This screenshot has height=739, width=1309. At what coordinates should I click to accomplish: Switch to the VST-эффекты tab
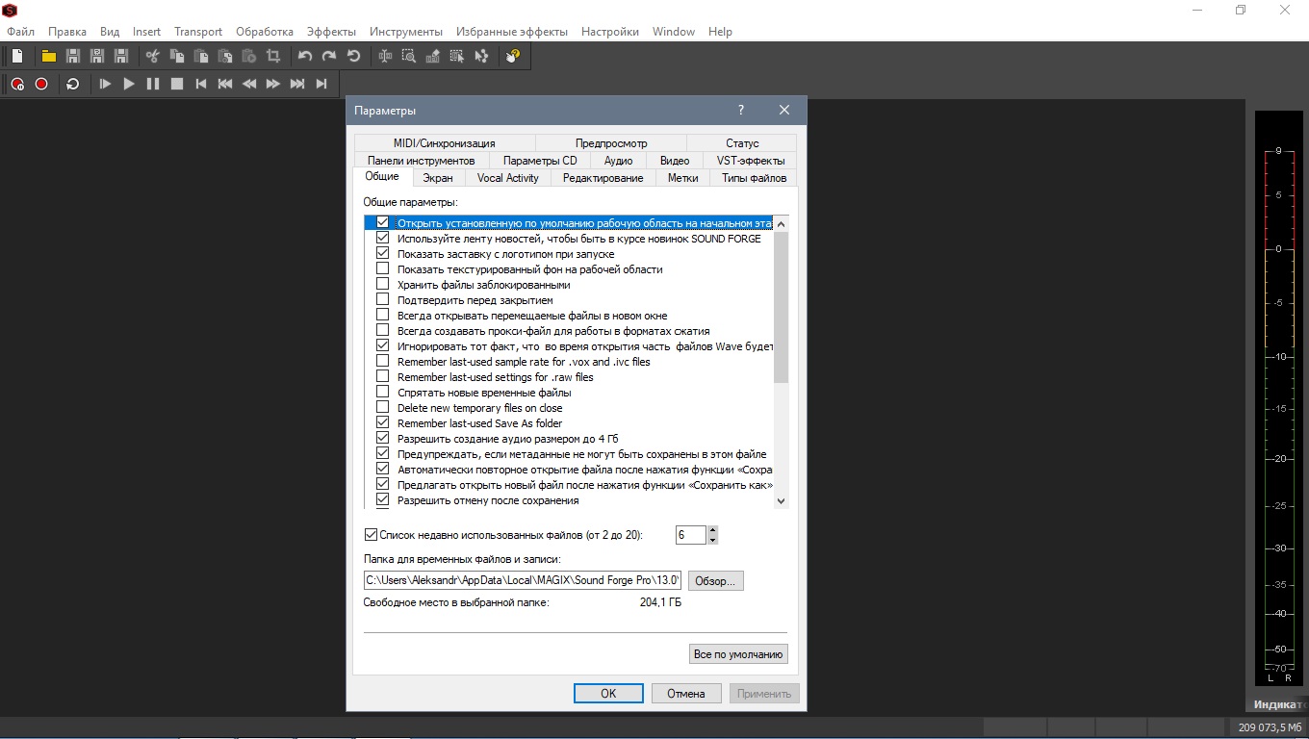[751, 161]
